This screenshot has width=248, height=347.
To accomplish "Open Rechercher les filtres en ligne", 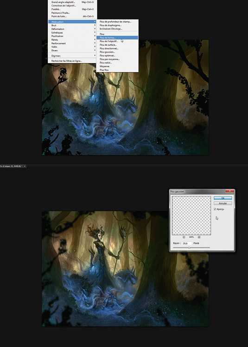I will (x=66, y=61).
